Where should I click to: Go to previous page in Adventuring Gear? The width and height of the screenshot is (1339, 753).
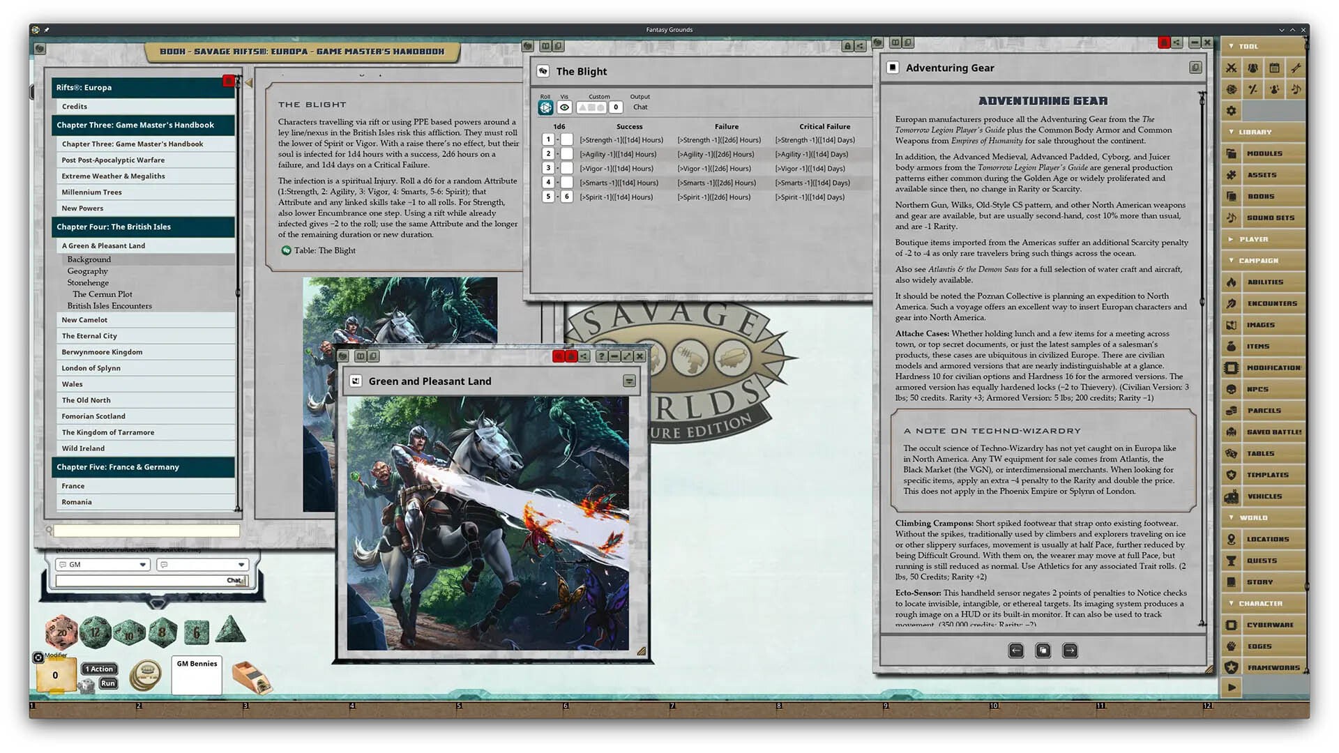click(1016, 651)
